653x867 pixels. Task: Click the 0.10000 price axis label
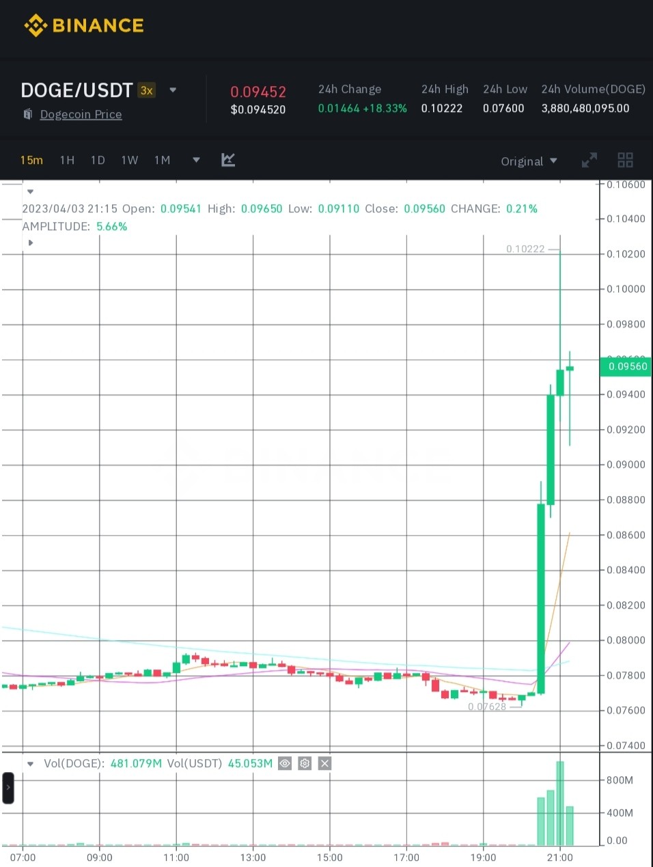click(626, 289)
